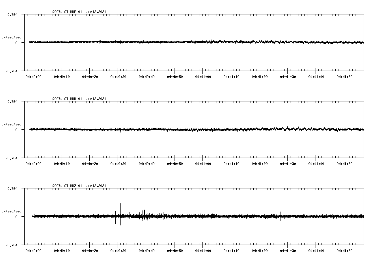This screenshot has height=261, width=384.
Task: Click the cm/sec/sec unit label of HNN plot
Action: click(11, 124)
